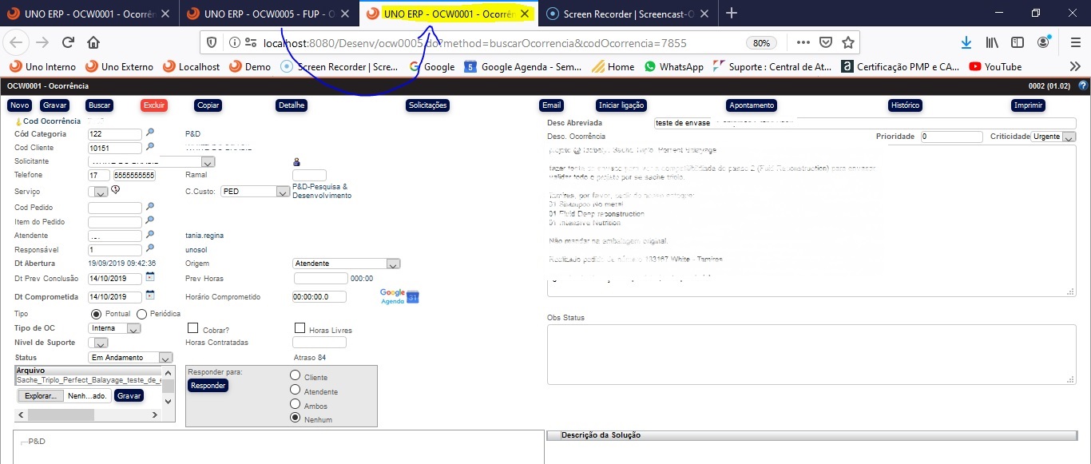Open calendar for Dt Comprometida

149,296
